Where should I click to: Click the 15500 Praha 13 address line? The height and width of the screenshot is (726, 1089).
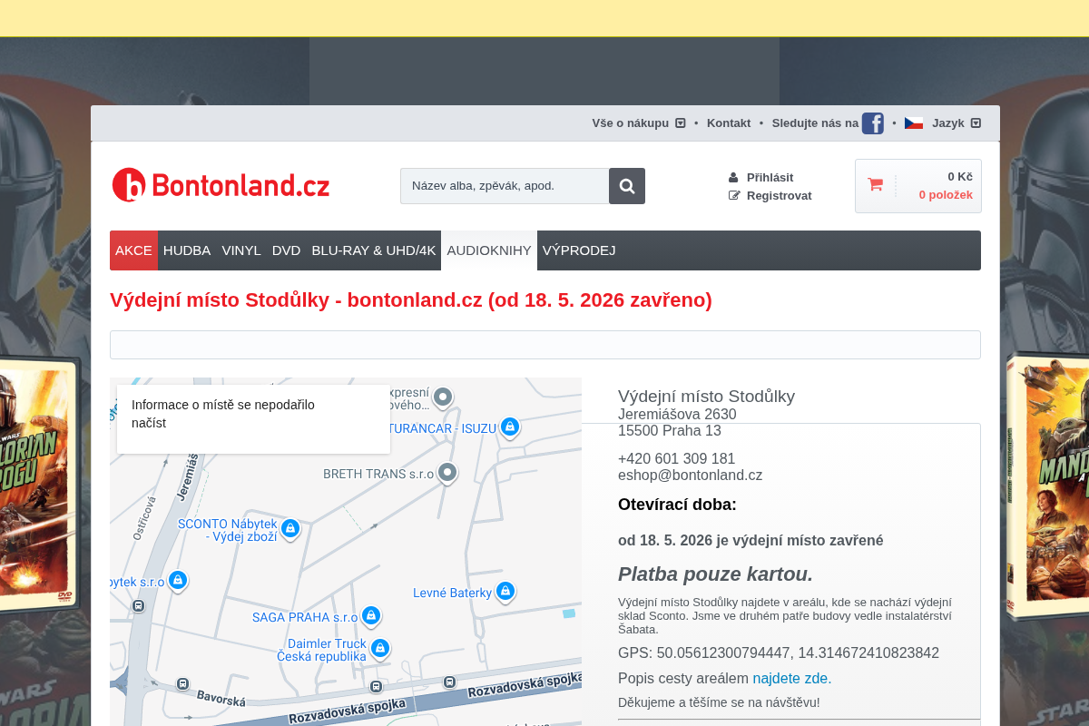point(670,431)
